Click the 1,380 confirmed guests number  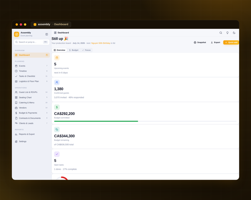(59, 89)
